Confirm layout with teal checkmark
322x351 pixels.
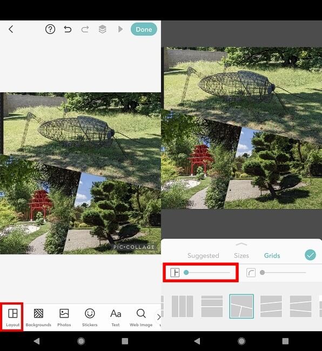click(x=310, y=255)
